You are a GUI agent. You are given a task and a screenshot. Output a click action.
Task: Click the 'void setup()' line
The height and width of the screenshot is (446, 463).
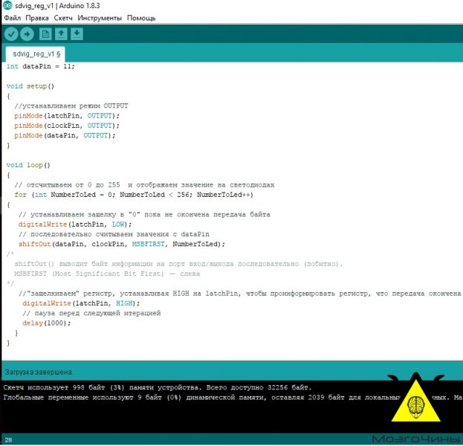(x=30, y=86)
